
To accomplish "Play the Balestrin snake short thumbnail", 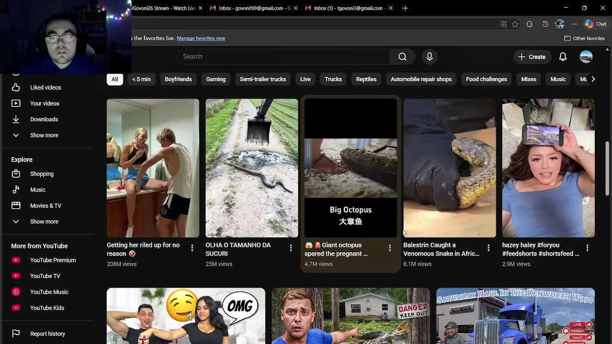I will (x=450, y=168).
